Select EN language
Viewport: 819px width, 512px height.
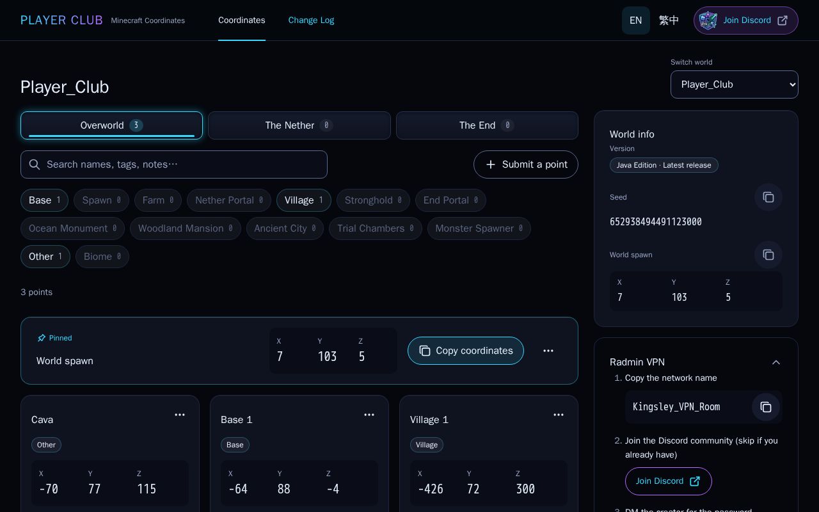click(x=636, y=20)
